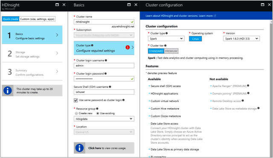Click the SSH username field
The width and height of the screenshot is (273, 158).
pyautogui.click(x=104, y=92)
